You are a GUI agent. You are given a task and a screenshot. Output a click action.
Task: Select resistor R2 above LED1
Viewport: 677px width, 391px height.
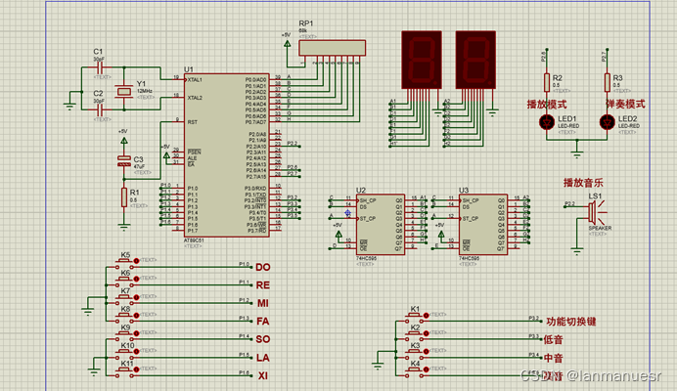547,82
